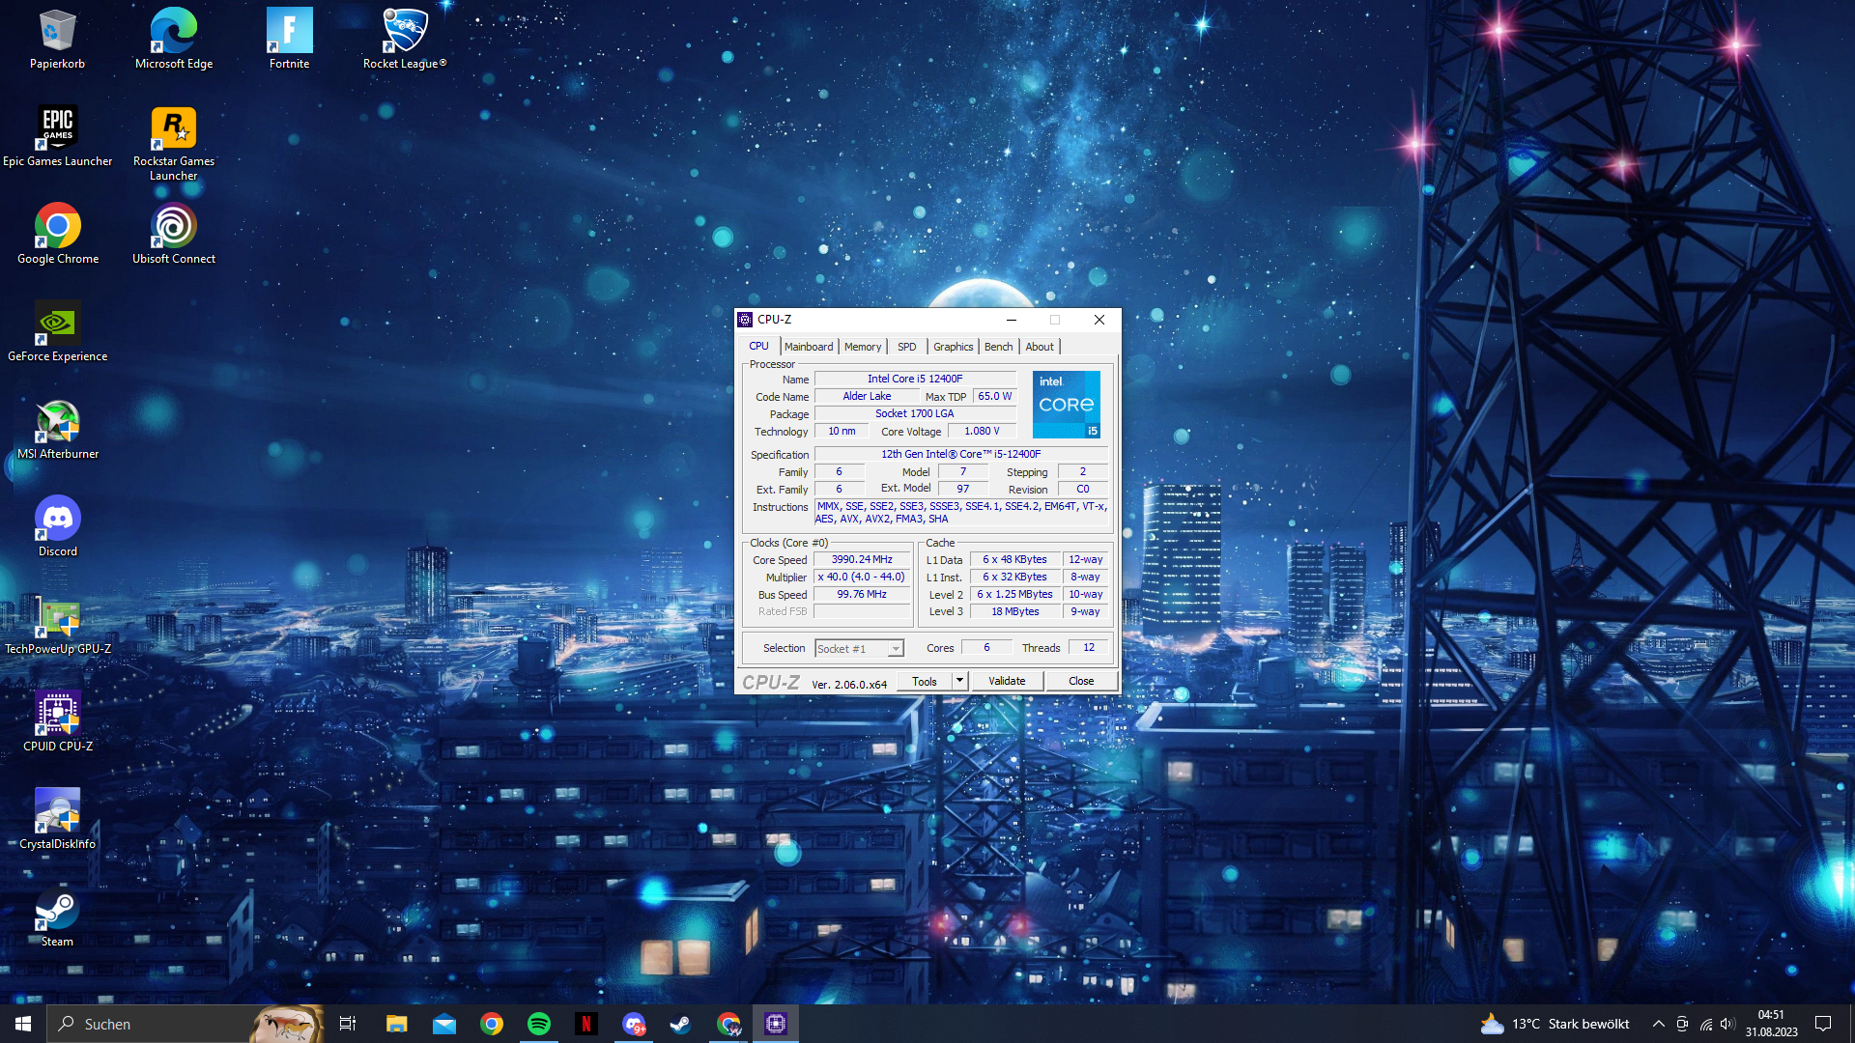Click the Validate button
Image resolution: width=1855 pixels, height=1043 pixels.
click(x=1007, y=681)
